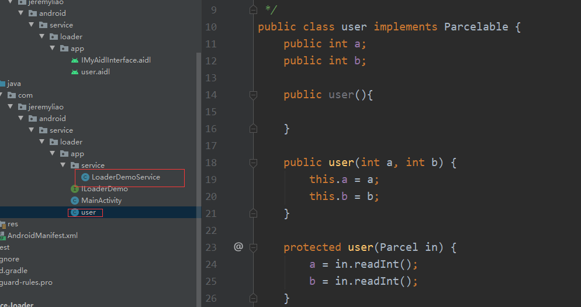Click the Android icon beside IMyAidlInterface.aidl
This screenshot has width=581, height=307.
click(x=74, y=60)
